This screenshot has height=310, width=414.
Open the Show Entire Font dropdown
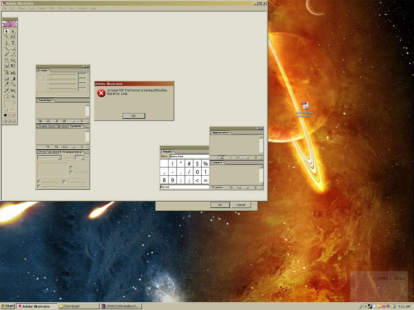189,156
